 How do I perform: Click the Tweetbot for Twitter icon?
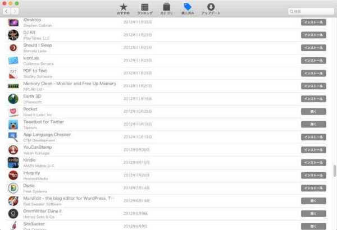point(13,124)
